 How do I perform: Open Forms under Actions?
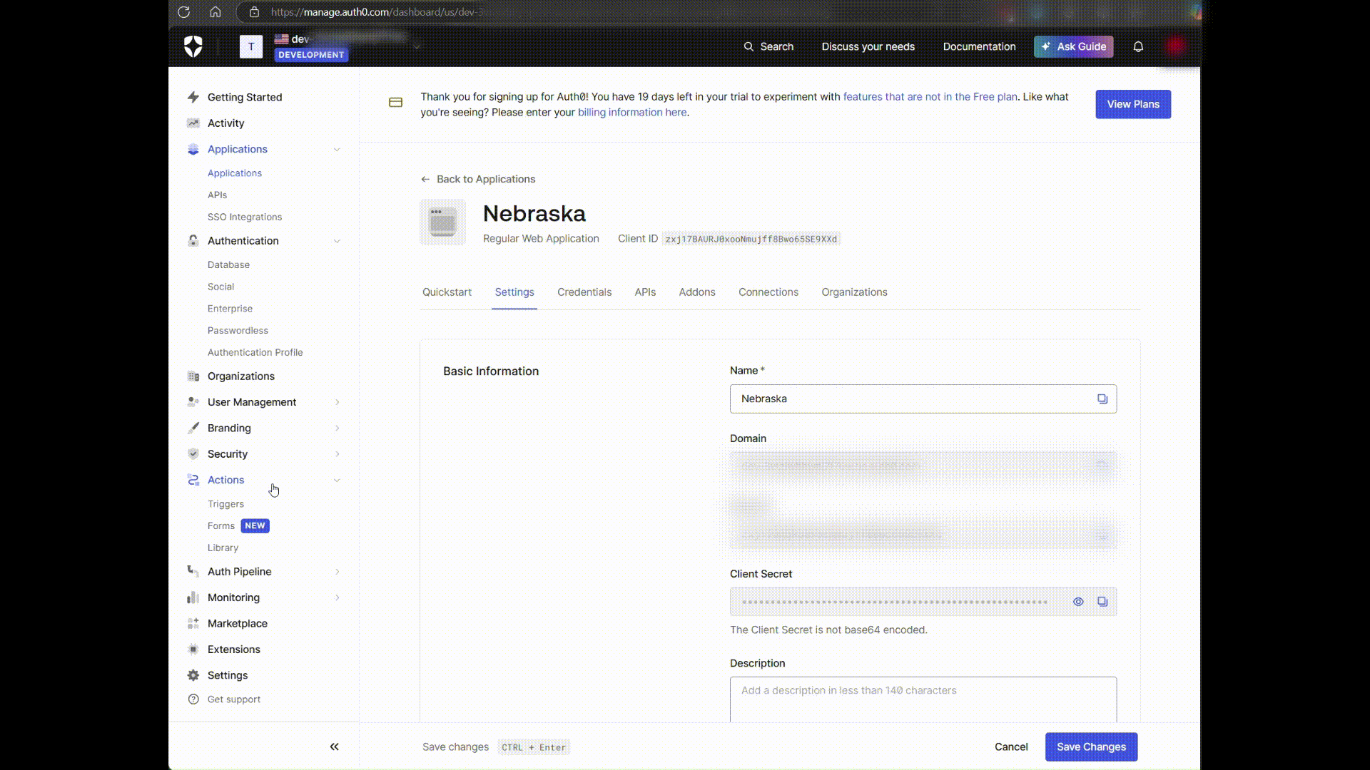(220, 525)
